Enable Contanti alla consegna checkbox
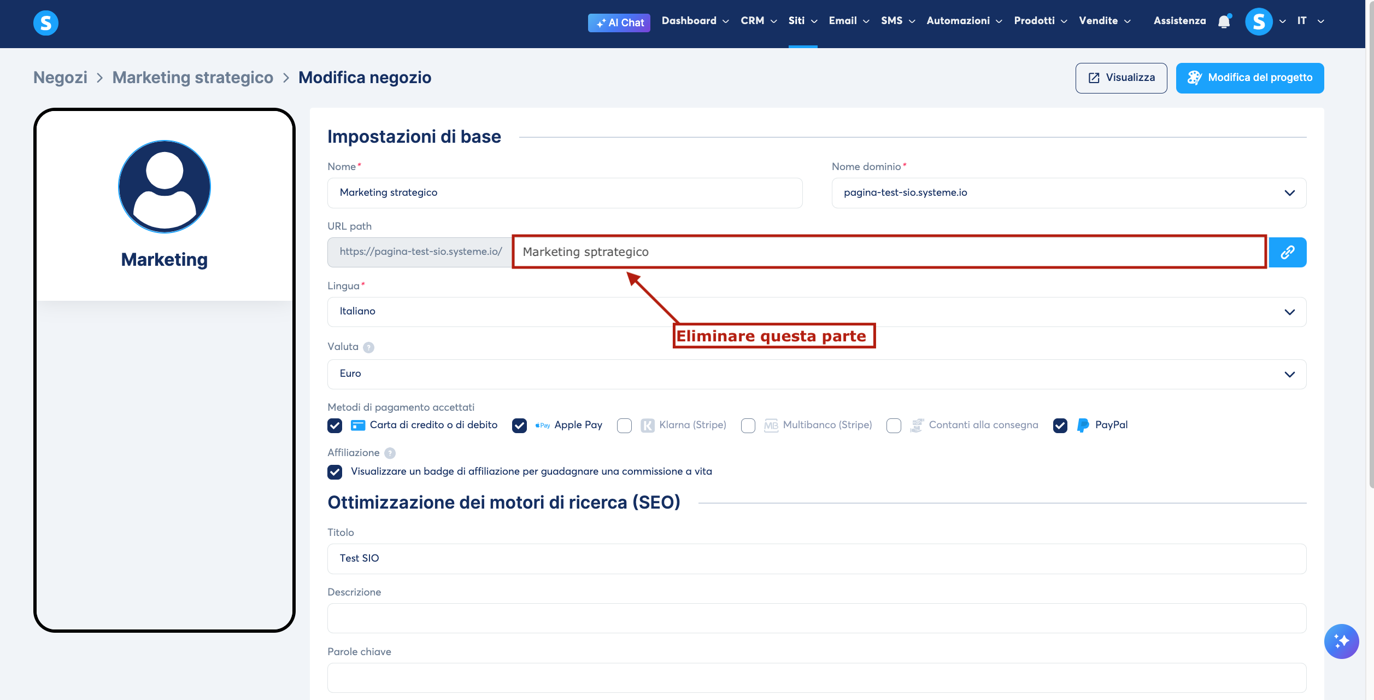Viewport: 1374px width, 700px height. 894,425
